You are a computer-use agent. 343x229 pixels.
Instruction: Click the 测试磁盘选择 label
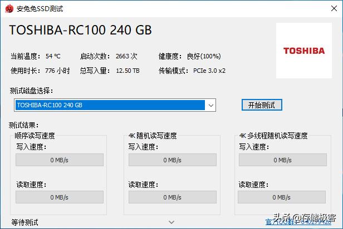tap(31, 91)
